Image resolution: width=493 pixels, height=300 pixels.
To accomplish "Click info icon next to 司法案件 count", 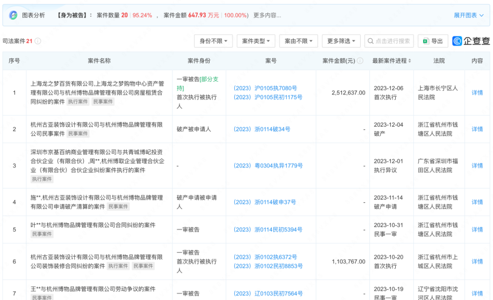I will pyautogui.click(x=38, y=41).
